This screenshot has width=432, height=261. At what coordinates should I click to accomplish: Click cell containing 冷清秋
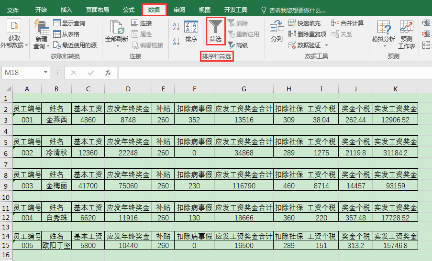point(56,153)
